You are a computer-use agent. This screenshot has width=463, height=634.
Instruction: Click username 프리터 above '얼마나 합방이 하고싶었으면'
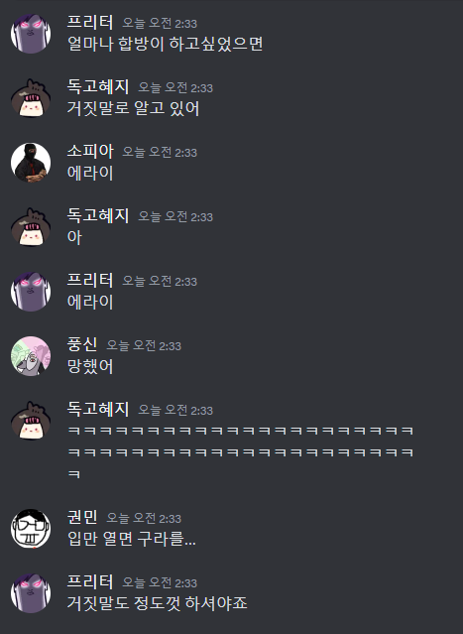pos(90,22)
